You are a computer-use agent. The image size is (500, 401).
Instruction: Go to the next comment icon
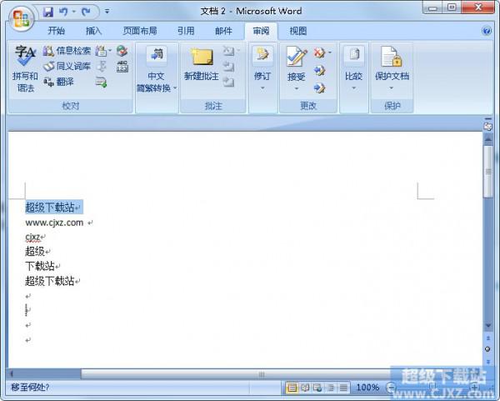228,82
